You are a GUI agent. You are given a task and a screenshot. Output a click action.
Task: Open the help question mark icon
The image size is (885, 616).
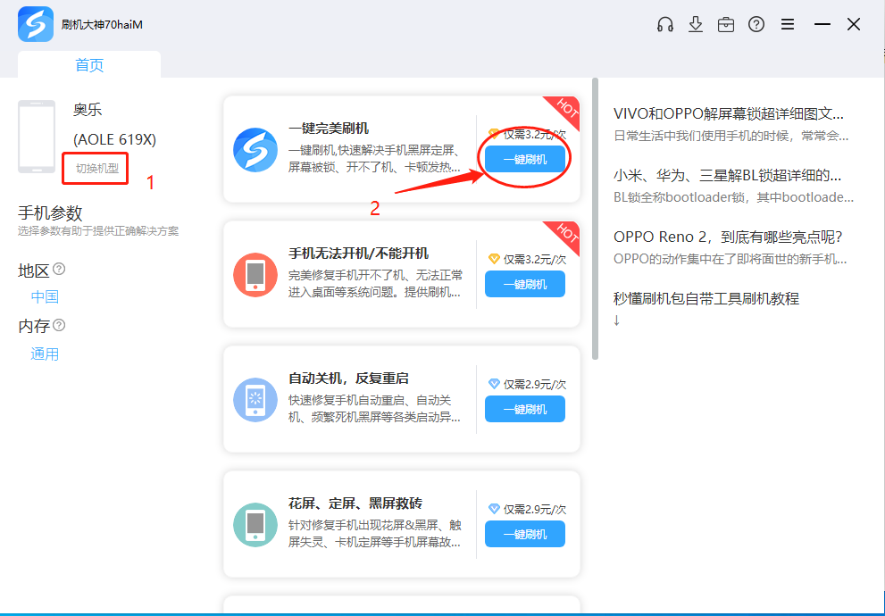point(756,24)
